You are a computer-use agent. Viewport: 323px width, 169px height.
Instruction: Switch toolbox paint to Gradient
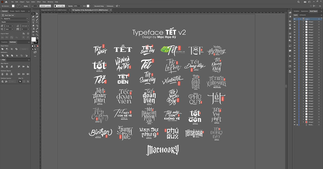click(x=35, y=46)
